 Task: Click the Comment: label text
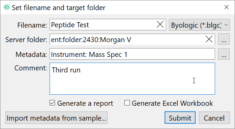[x=31, y=68]
